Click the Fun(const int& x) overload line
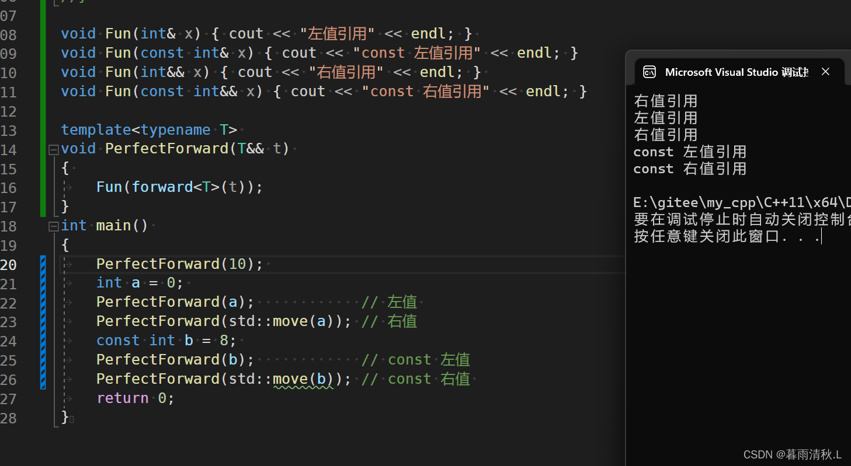This screenshot has height=466, width=851. pyautogui.click(x=319, y=53)
